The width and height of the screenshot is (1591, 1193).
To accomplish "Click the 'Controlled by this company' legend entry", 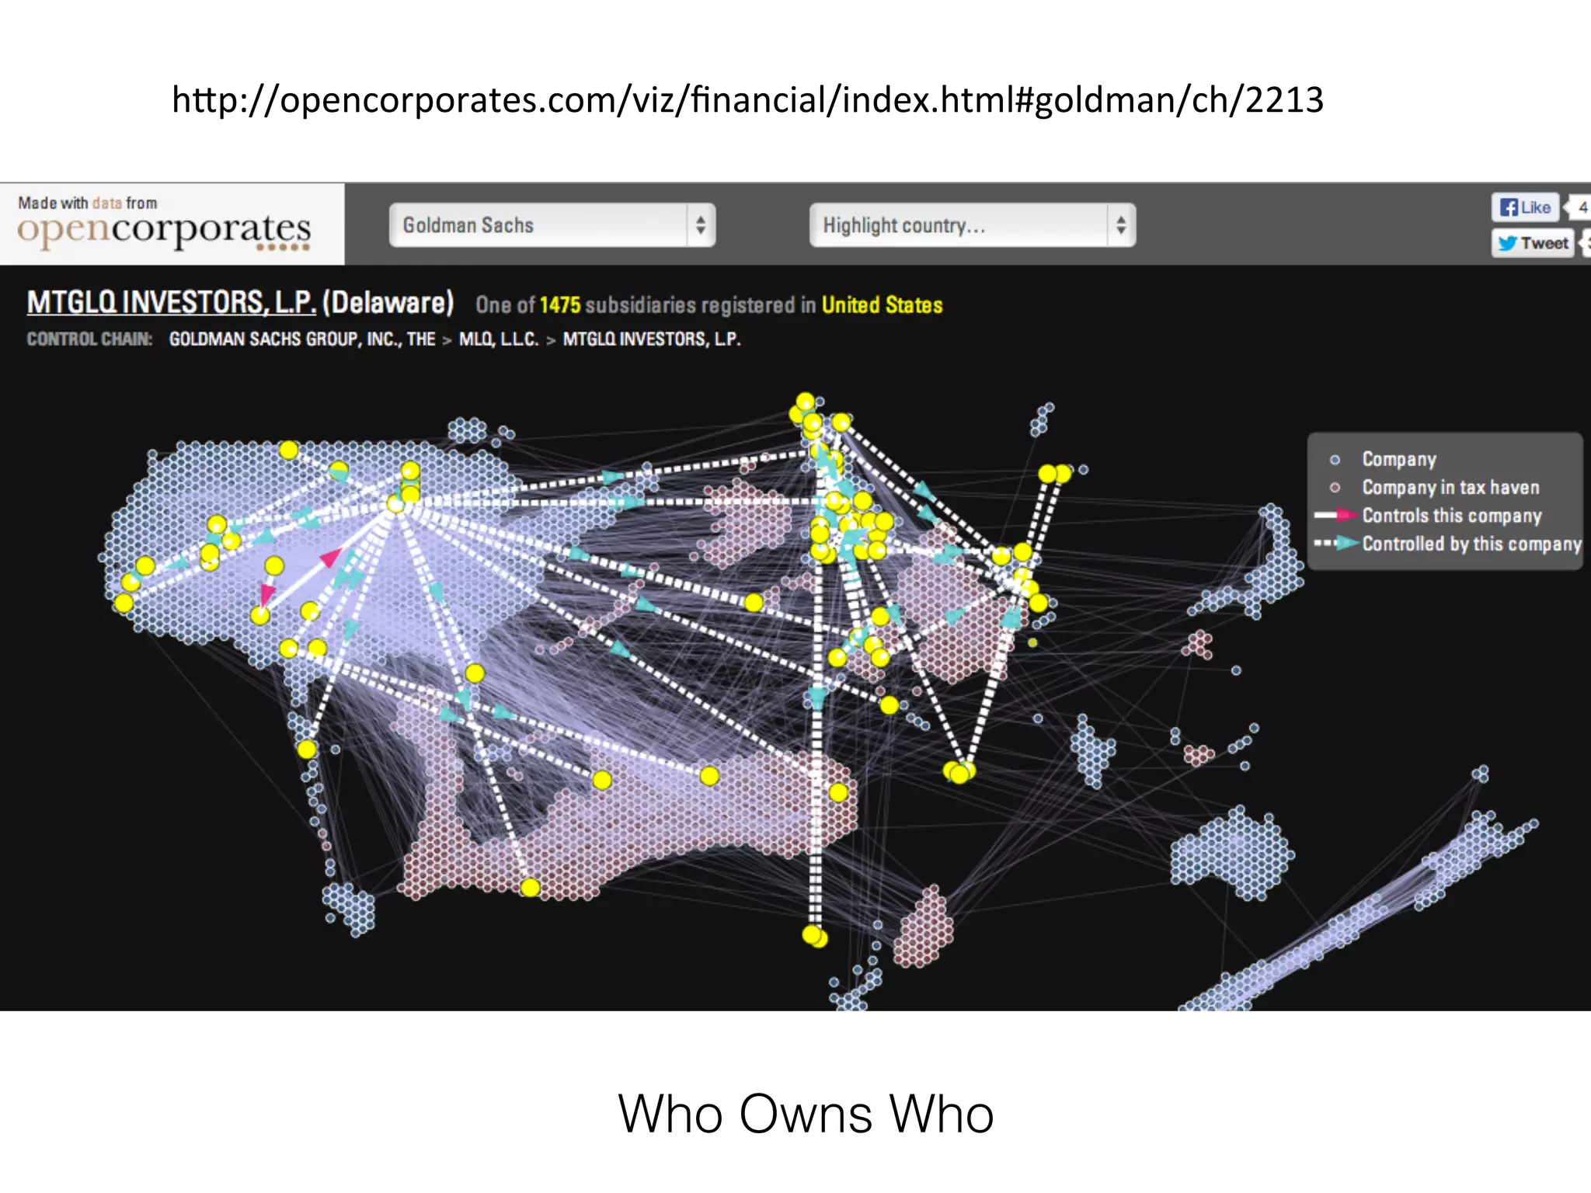I will click(1471, 544).
